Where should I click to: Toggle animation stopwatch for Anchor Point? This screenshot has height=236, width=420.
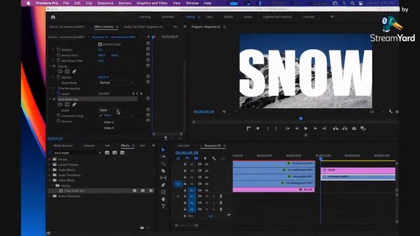pos(58,55)
